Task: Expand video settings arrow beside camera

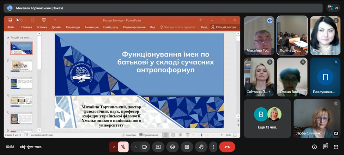Action: pyautogui.click(x=135, y=147)
